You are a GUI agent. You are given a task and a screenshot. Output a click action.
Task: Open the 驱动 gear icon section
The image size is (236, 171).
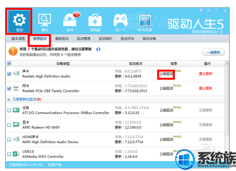click(x=19, y=22)
